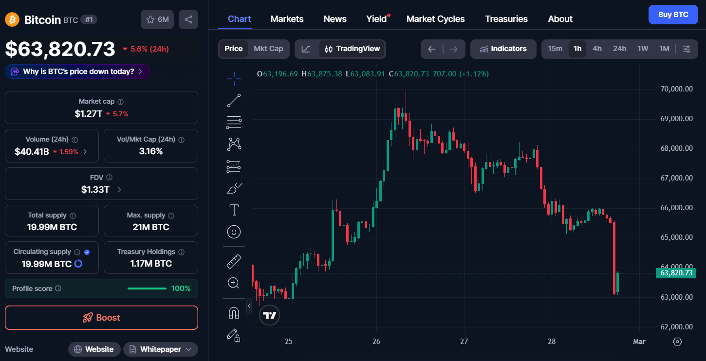Open the Bitcoin Website link
This screenshot has height=361, width=706.
click(94, 349)
